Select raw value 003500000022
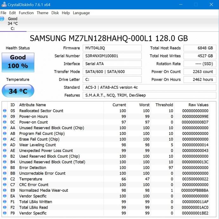 pos(195,179)
